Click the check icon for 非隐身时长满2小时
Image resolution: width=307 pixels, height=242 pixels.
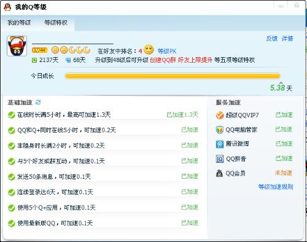click(12, 146)
